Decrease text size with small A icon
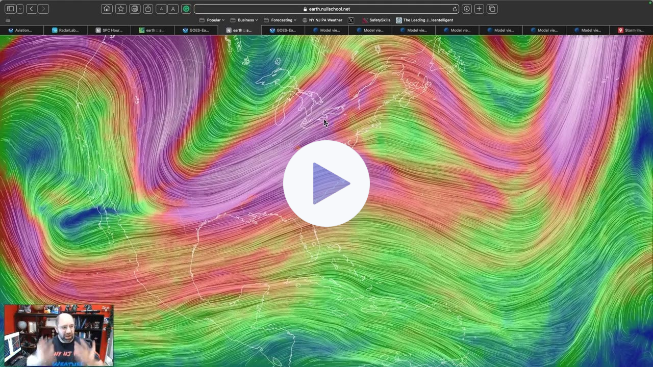653x367 pixels. tap(160, 9)
